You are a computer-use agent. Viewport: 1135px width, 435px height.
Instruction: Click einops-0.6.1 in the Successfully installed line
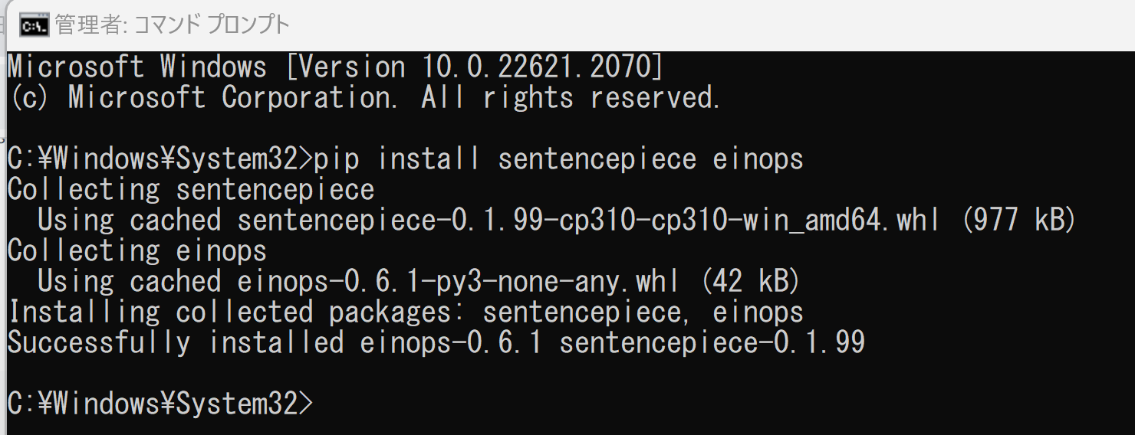coord(451,342)
